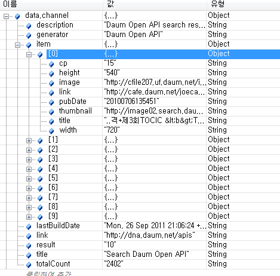The height and width of the screenshot is (276, 280).
Task: Expand the [2] array entry
Action: [29, 150]
